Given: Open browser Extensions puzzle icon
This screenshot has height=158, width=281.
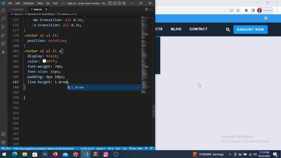Looking at the screenshot, I should pyautogui.click(x=246, y=11).
